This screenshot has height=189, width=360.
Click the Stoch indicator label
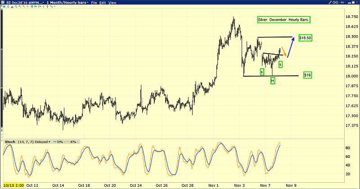[x=10, y=142]
